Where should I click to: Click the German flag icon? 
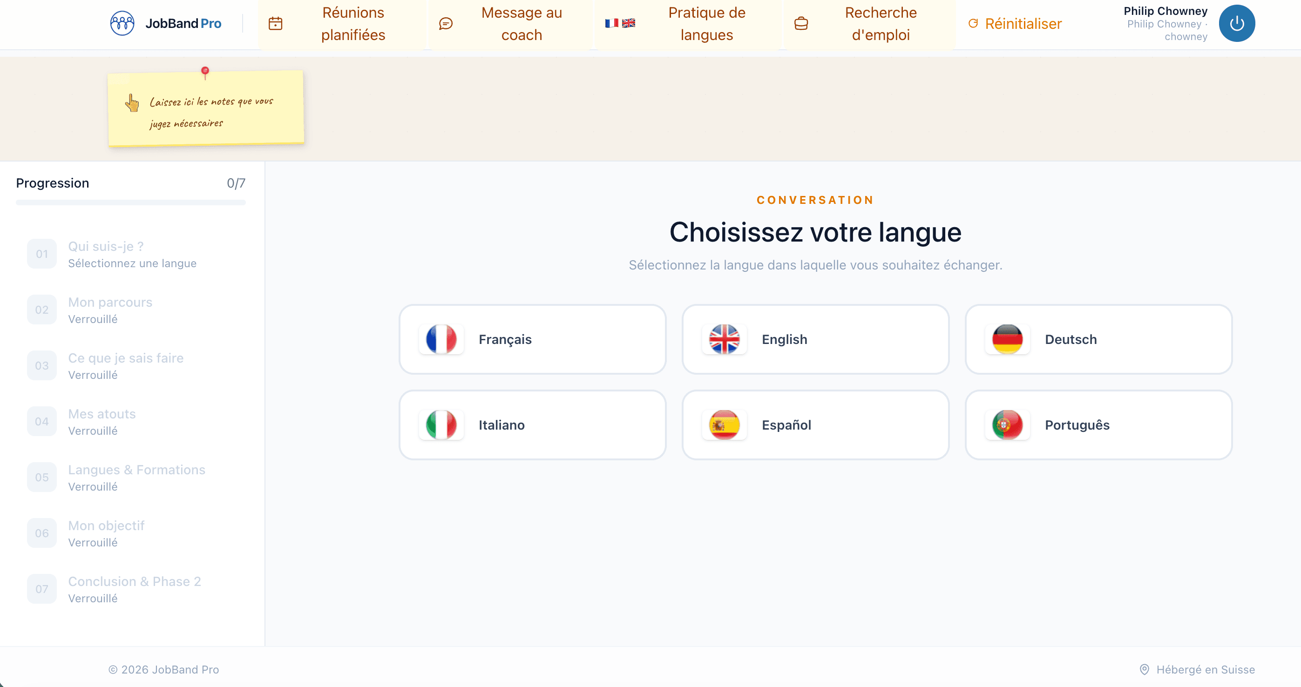(1007, 339)
